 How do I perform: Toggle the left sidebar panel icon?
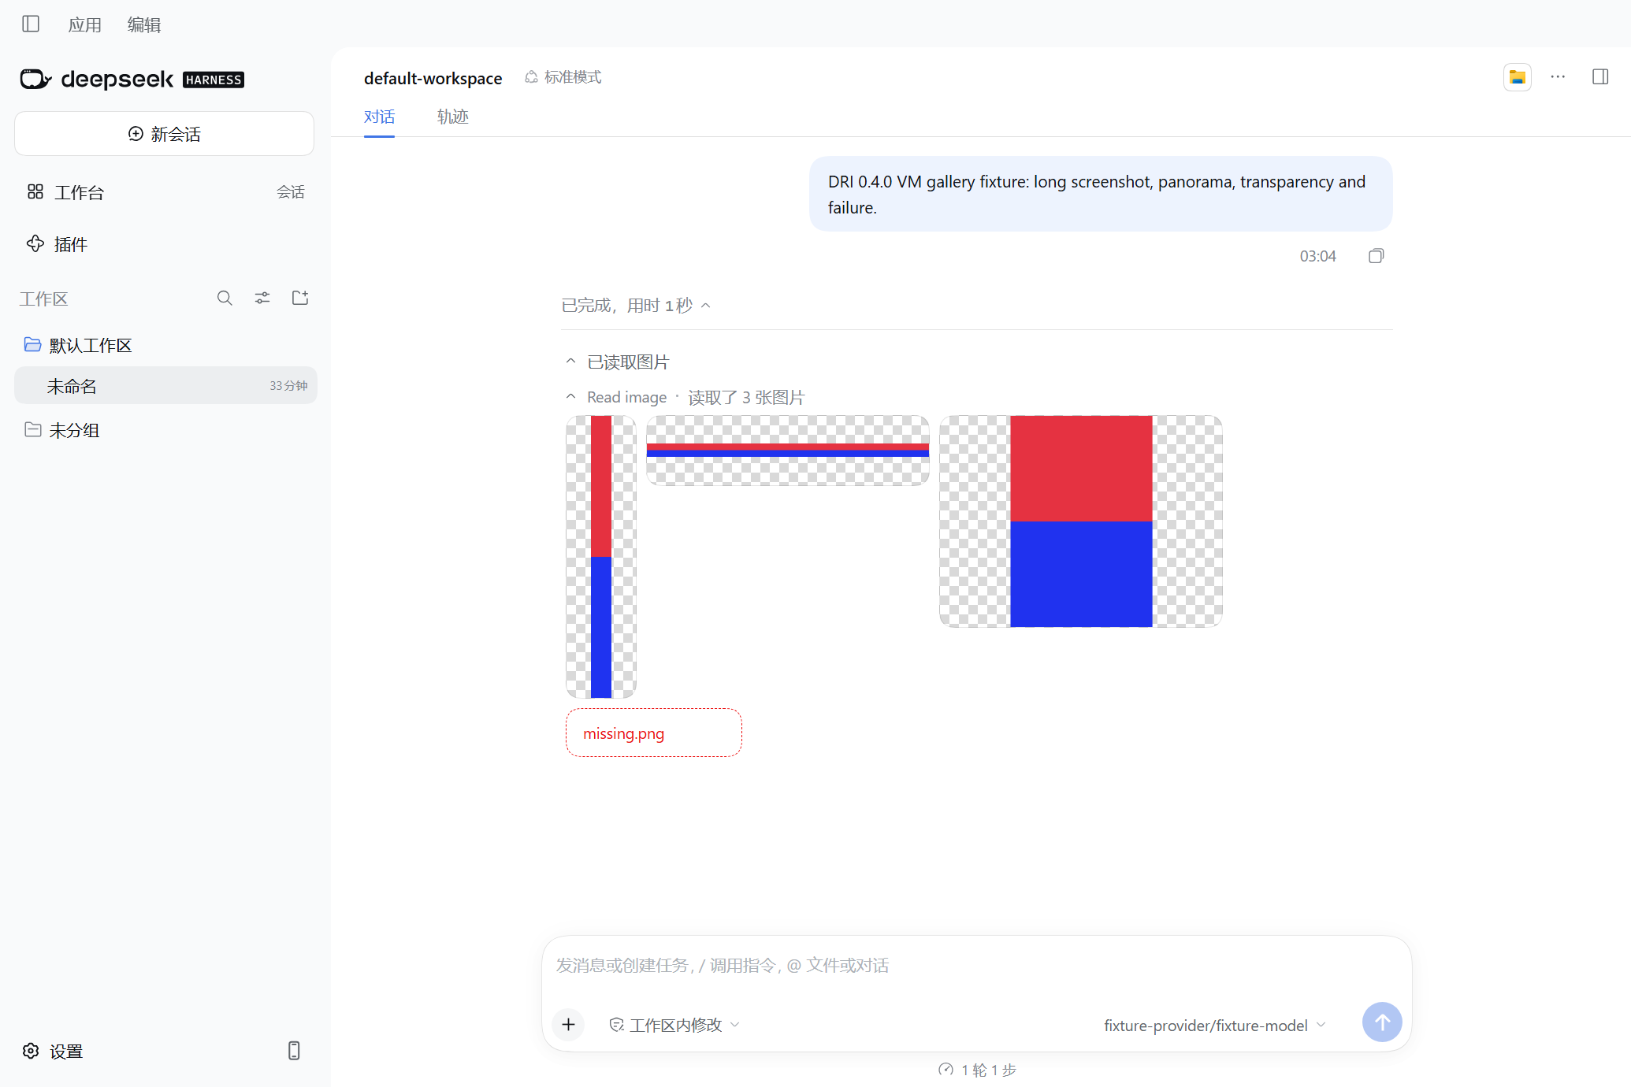click(31, 24)
